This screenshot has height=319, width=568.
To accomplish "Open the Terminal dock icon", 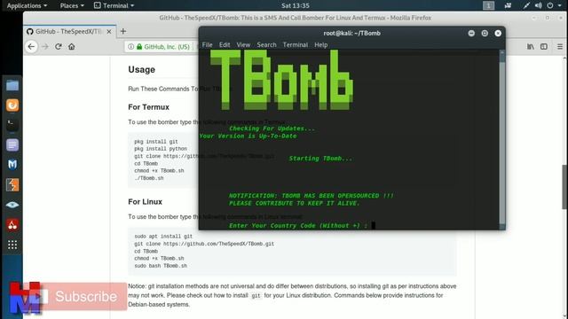I will pos(12,125).
